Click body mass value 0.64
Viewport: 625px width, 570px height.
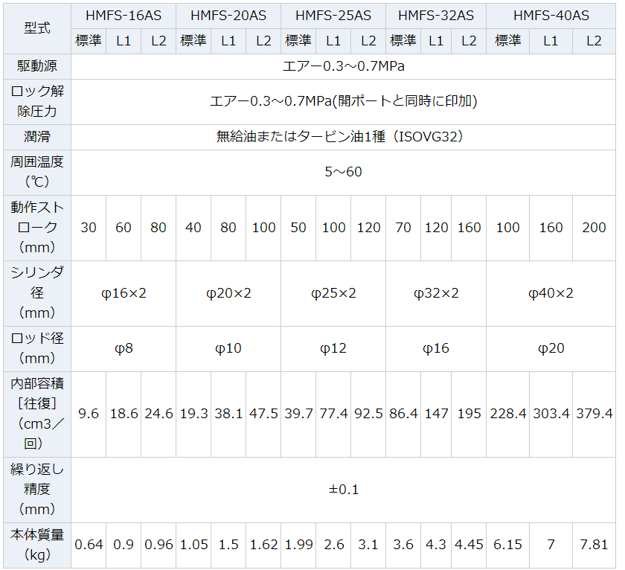pos(89,545)
